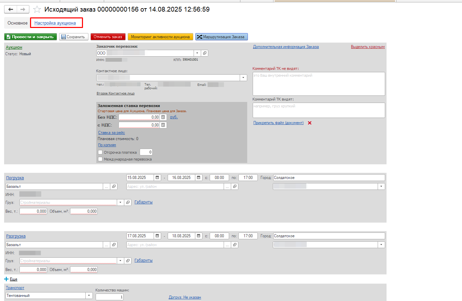Open the address record in the Погрузка section
The height and width of the screenshot is (301, 462).
[235, 186]
